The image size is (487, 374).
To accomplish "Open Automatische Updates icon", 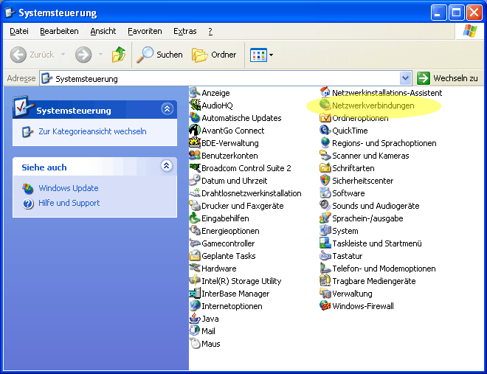I will (x=195, y=117).
